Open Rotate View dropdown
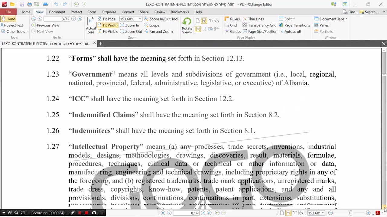The height and width of the screenshot is (217, 387). (187, 26)
